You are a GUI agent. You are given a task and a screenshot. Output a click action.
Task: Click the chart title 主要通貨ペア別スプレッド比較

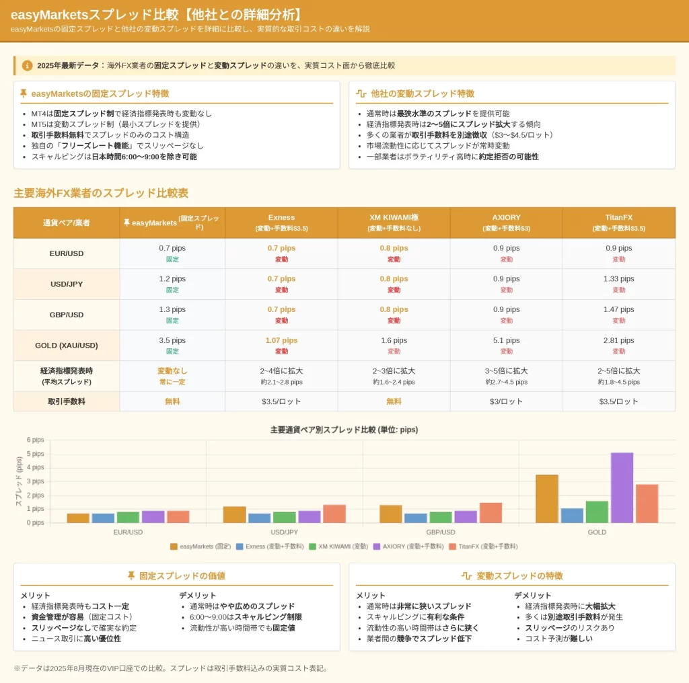click(344, 430)
